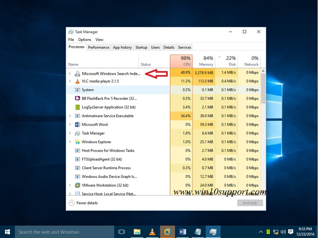Open Task View from the taskbar
This screenshot has height=238, width=320.
121,232
